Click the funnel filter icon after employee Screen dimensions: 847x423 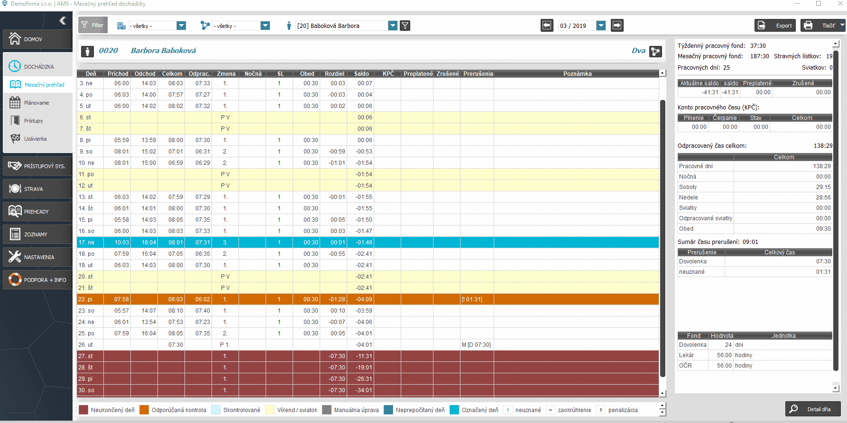[405, 26]
